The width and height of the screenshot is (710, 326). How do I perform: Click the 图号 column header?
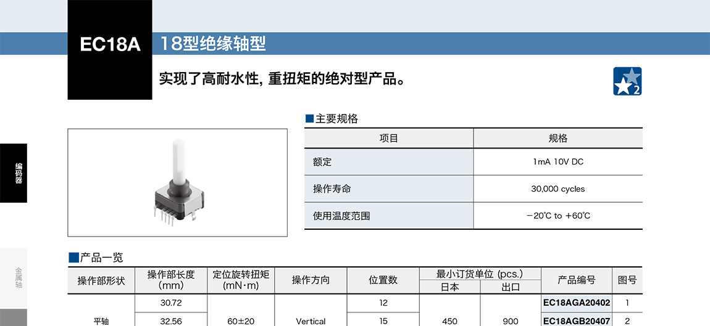coord(627,280)
